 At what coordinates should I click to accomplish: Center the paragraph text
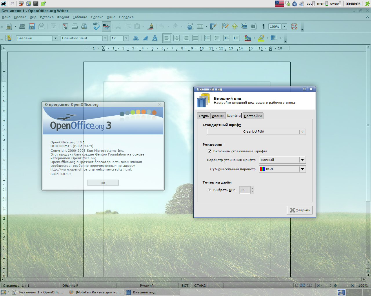click(x=177, y=38)
